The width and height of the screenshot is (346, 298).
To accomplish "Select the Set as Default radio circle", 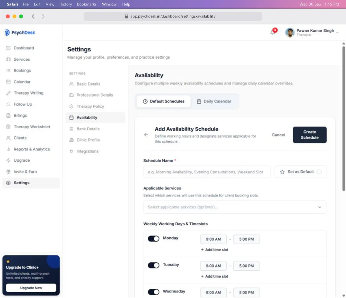I will pyautogui.click(x=319, y=172).
